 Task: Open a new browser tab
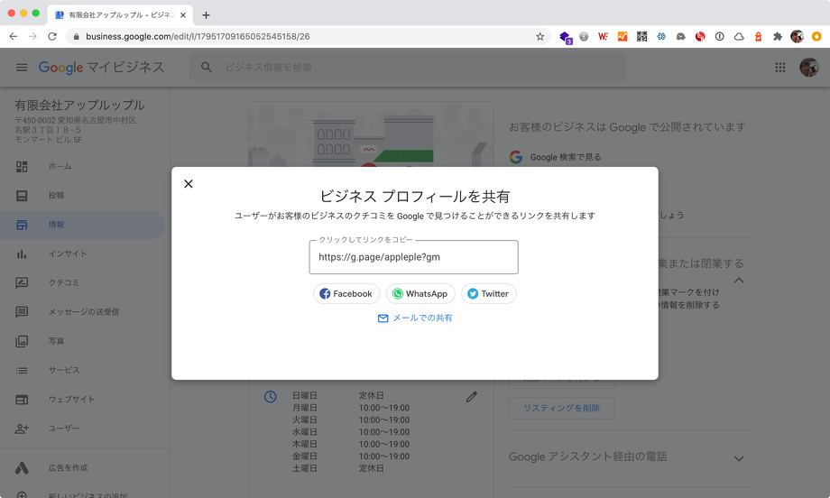(x=206, y=14)
